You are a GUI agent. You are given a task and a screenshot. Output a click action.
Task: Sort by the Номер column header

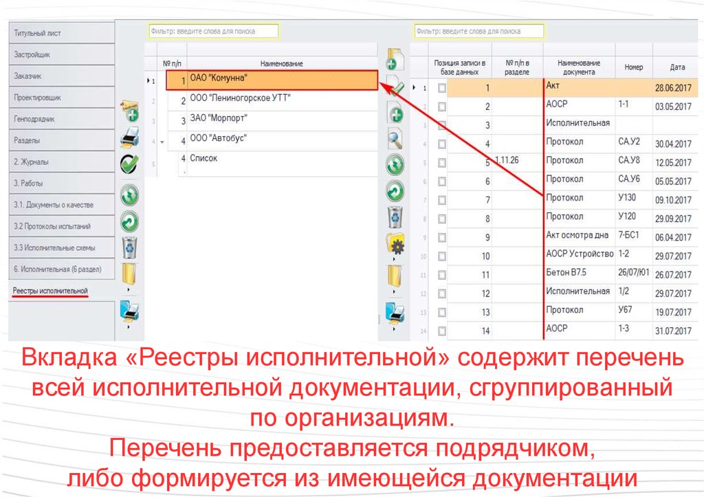tap(633, 67)
